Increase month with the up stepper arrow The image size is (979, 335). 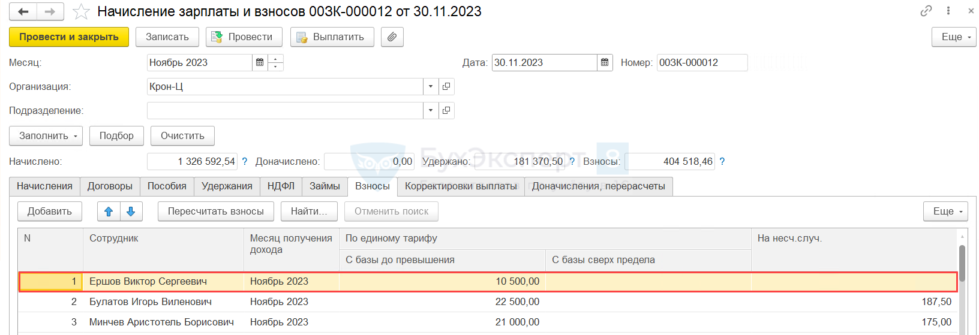(275, 59)
